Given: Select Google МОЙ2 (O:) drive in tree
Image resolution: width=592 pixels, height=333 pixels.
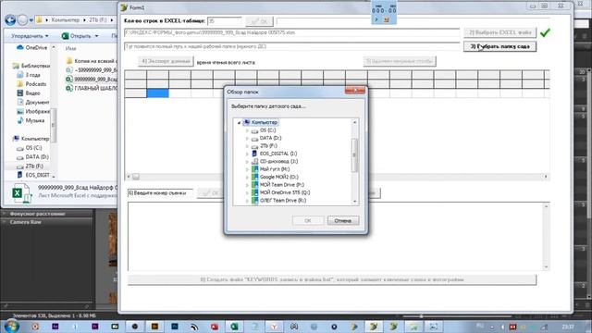Looking at the screenshot, I should (279, 177).
